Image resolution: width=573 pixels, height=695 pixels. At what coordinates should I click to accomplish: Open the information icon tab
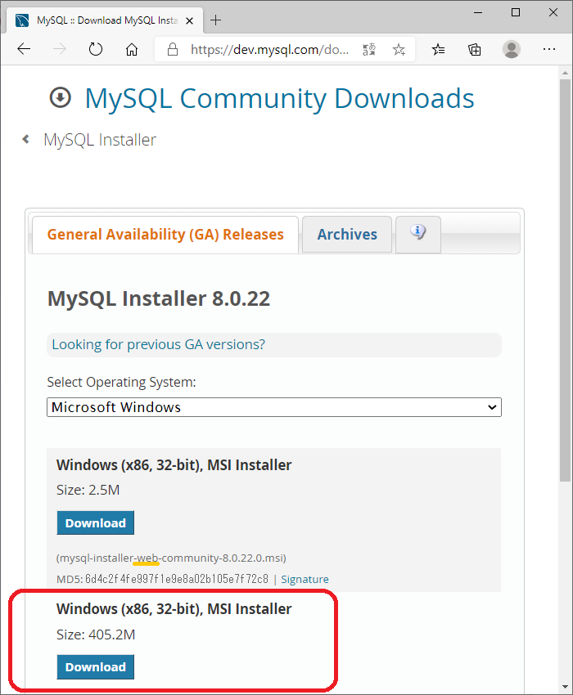click(x=418, y=233)
